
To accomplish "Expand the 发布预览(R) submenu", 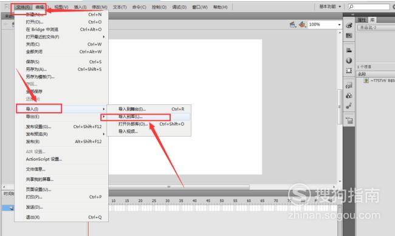I will pyautogui.click(x=62, y=134).
